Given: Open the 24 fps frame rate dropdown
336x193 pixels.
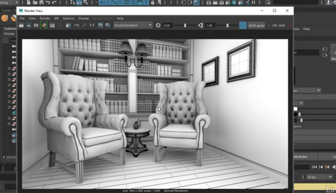Looking at the screenshot, I should click(319, 177).
